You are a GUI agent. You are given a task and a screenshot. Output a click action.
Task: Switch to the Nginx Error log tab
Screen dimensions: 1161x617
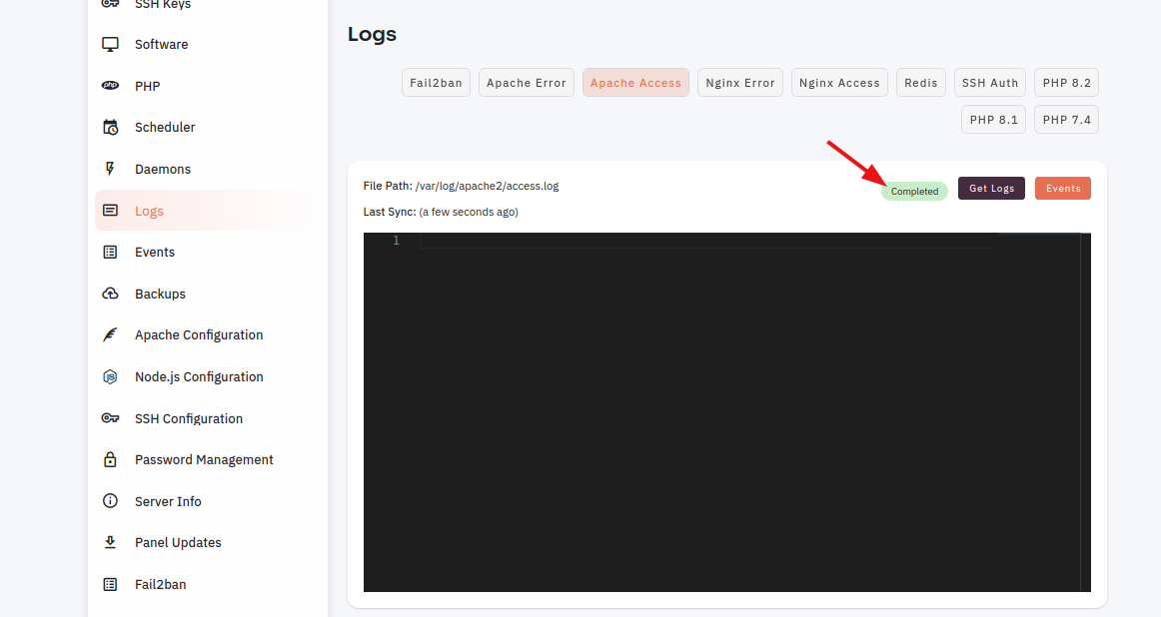click(740, 83)
